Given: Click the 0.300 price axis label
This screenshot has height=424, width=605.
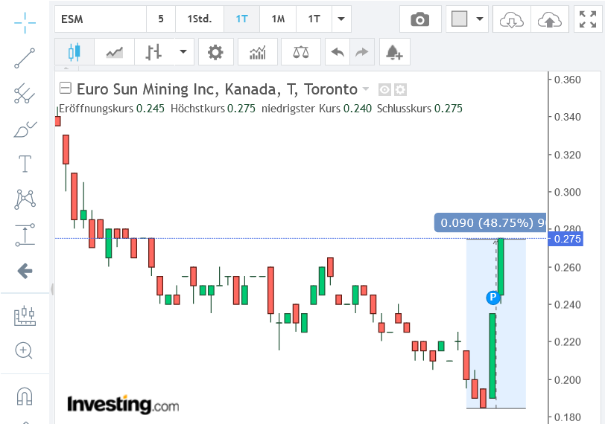Looking at the screenshot, I should [567, 192].
